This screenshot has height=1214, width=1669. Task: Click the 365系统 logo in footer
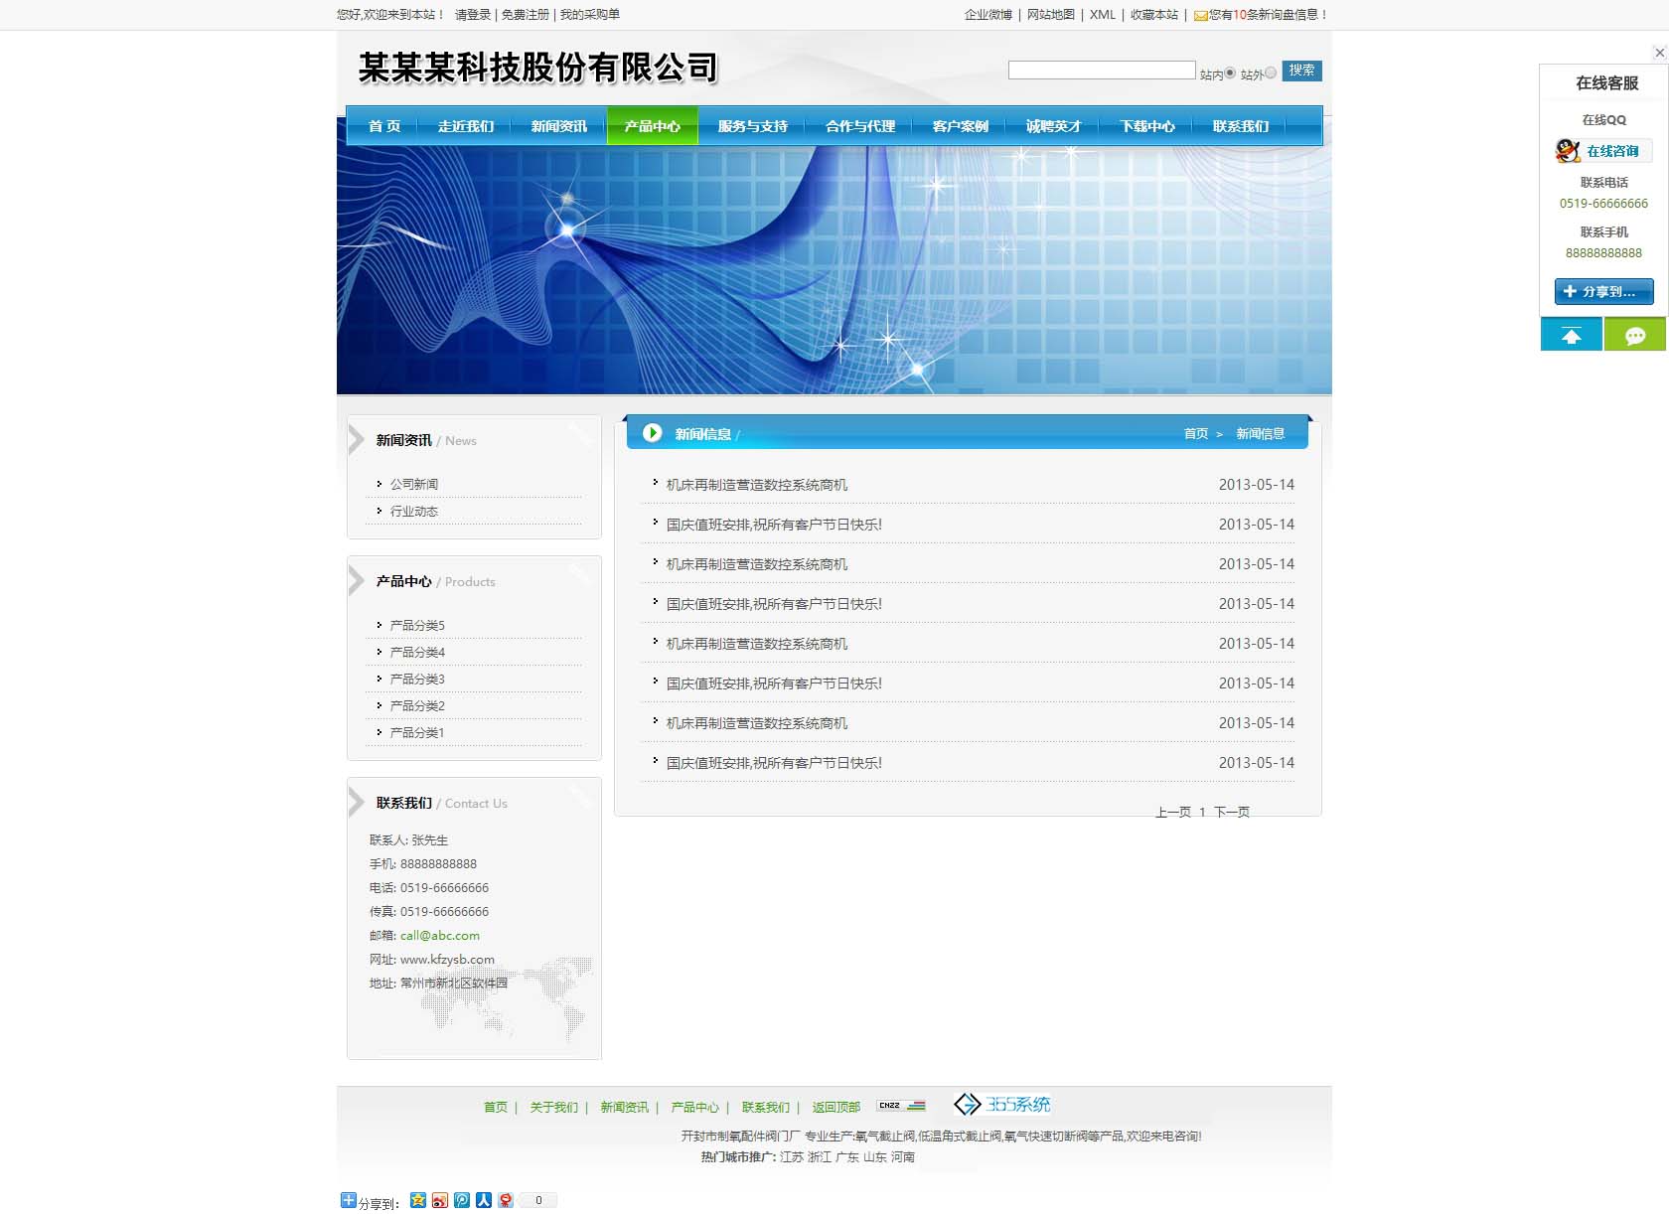pos(1001,1105)
